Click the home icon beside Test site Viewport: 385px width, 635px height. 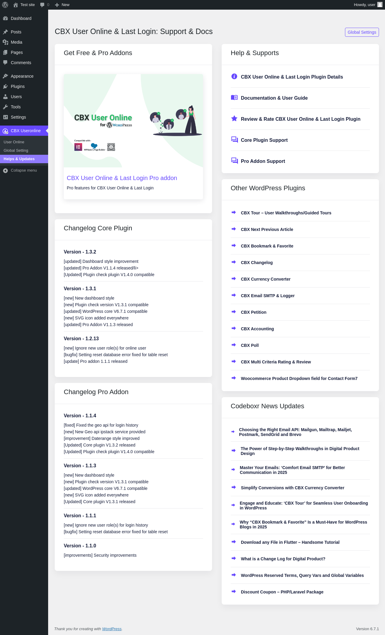tap(16, 5)
